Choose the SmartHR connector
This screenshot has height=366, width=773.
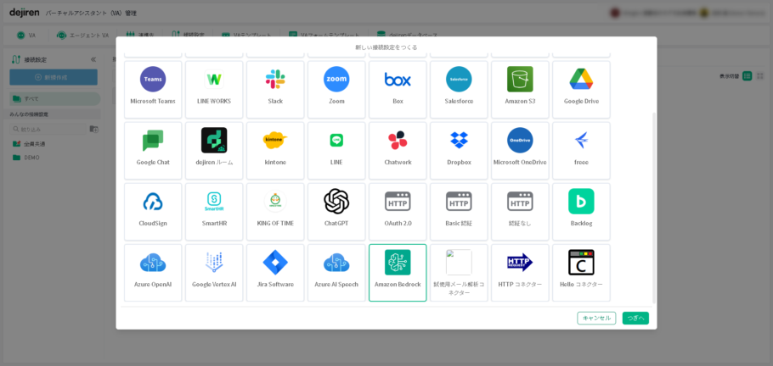(214, 212)
